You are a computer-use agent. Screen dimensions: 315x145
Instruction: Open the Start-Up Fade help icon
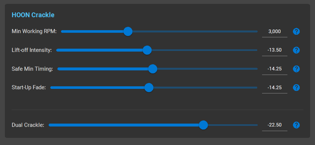click(x=296, y=88)
